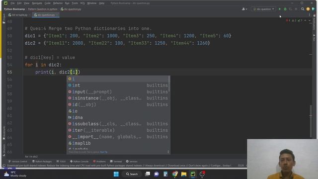Open the calculator app in taskbar
The width and height of the screenshot is (318, 179).
coord(165,174)
